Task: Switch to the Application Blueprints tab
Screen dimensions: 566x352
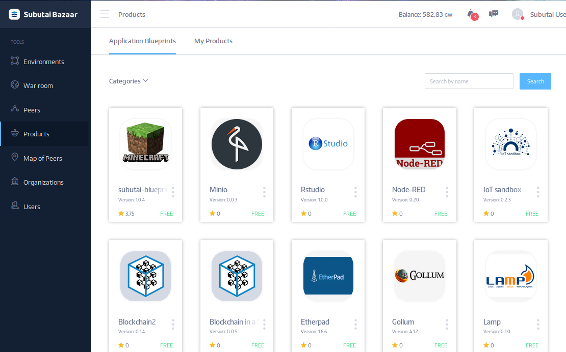Action: point(142,41)
